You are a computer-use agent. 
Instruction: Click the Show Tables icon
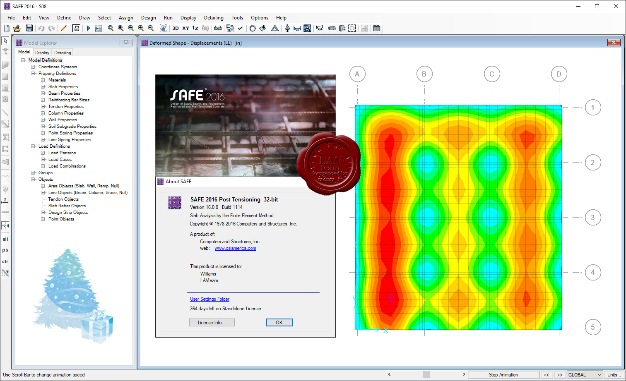(377, 28)
